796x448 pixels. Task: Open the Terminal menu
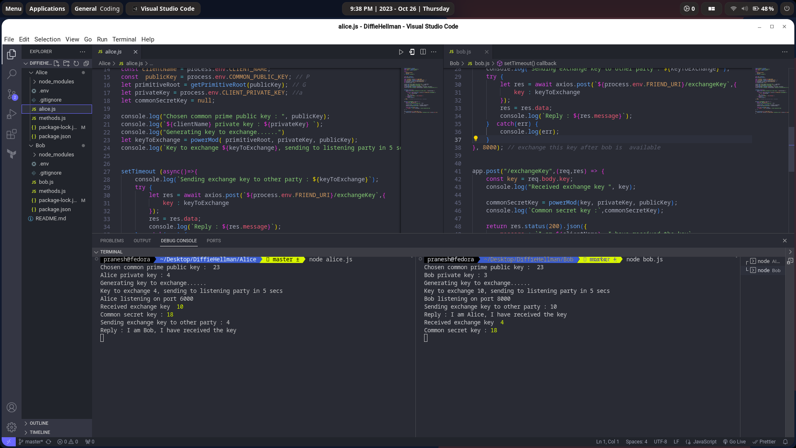point(124,39)
